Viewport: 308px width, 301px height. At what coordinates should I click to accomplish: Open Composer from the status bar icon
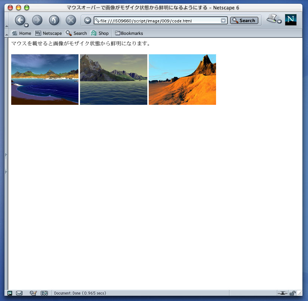point(33,293)
